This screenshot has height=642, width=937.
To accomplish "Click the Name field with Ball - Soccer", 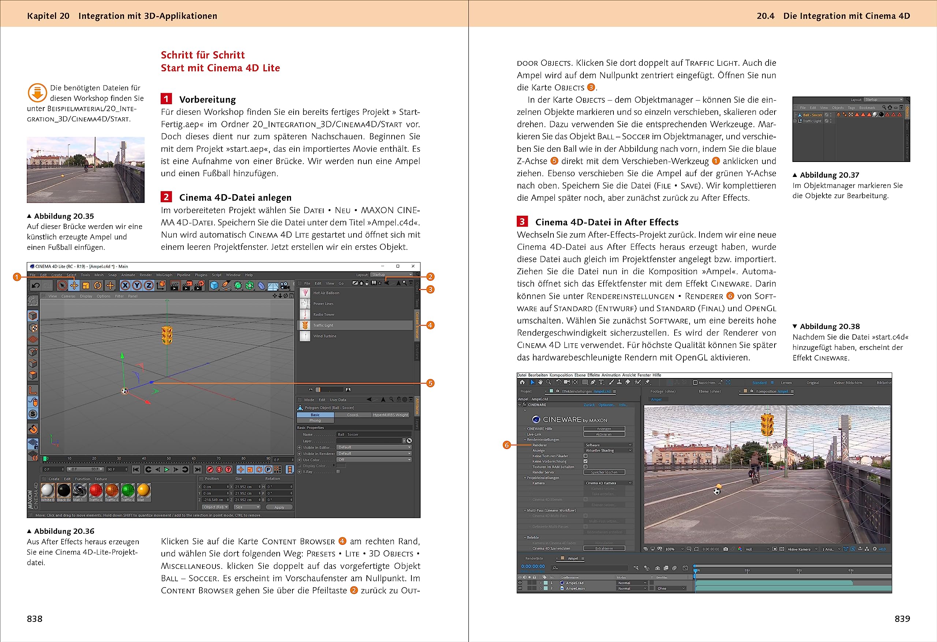I will (x=374, y=435).
